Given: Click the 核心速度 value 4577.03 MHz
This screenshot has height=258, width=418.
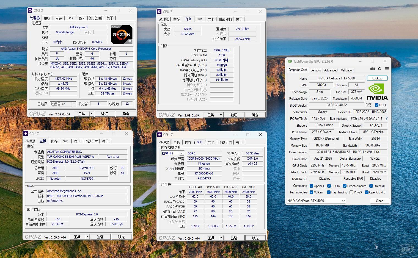Looking at the screenshot, I should point(63,79).
